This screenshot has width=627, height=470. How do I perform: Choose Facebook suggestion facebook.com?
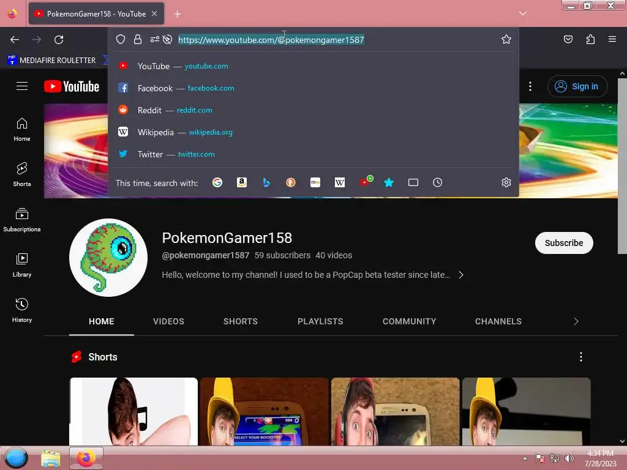[313, 88]
